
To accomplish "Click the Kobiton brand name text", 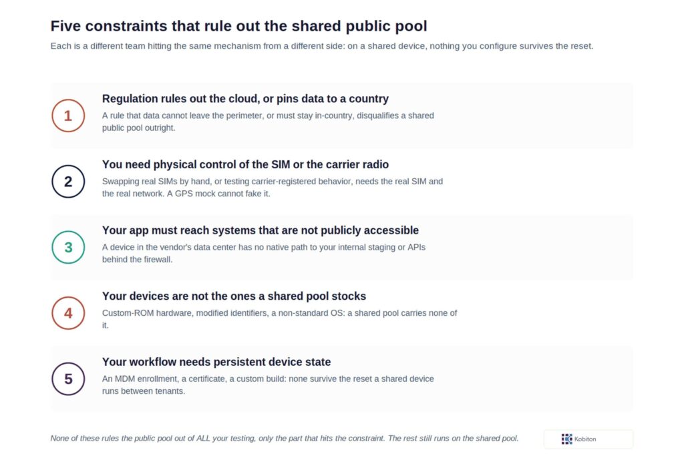I will (x=585, y=439).
